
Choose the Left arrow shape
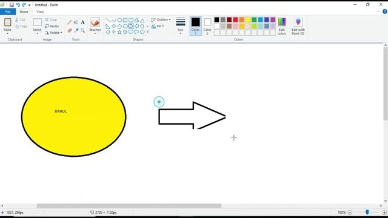(x=136, y=26)
